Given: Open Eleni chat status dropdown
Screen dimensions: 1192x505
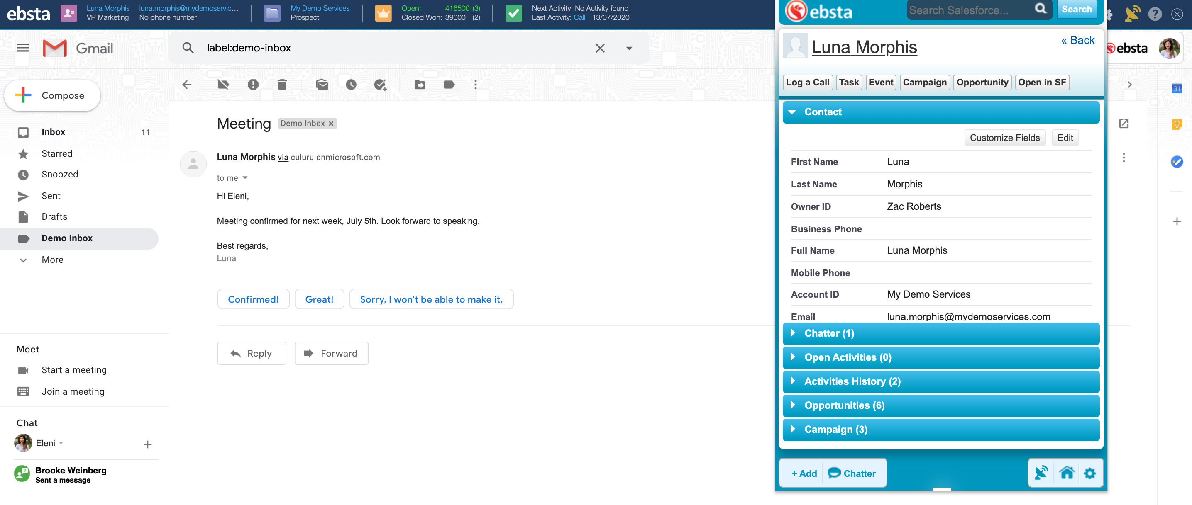Looking at the screenshot, I should point(61,443).
